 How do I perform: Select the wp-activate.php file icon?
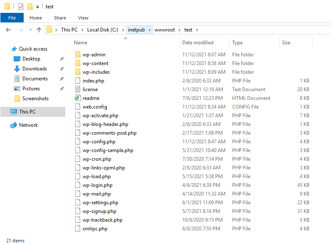pos(78,115)
